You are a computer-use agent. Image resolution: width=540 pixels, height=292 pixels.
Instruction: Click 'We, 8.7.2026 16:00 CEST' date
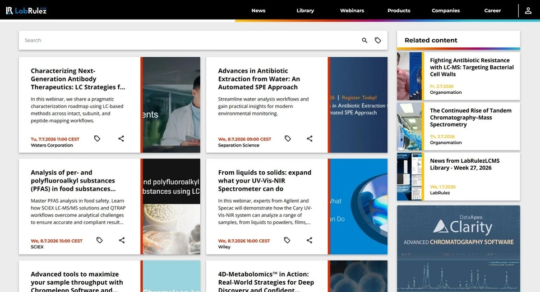(x=244, y=241)
